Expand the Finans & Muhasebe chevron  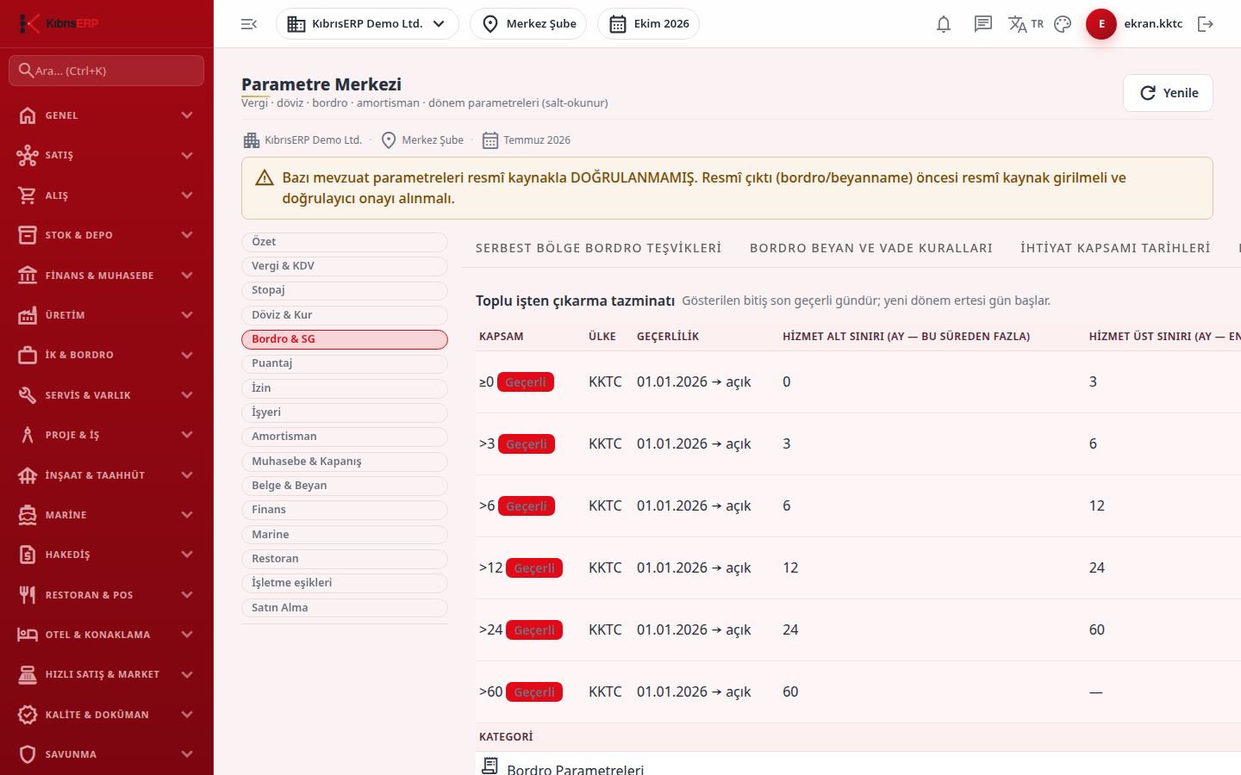(x=187, y=276)
